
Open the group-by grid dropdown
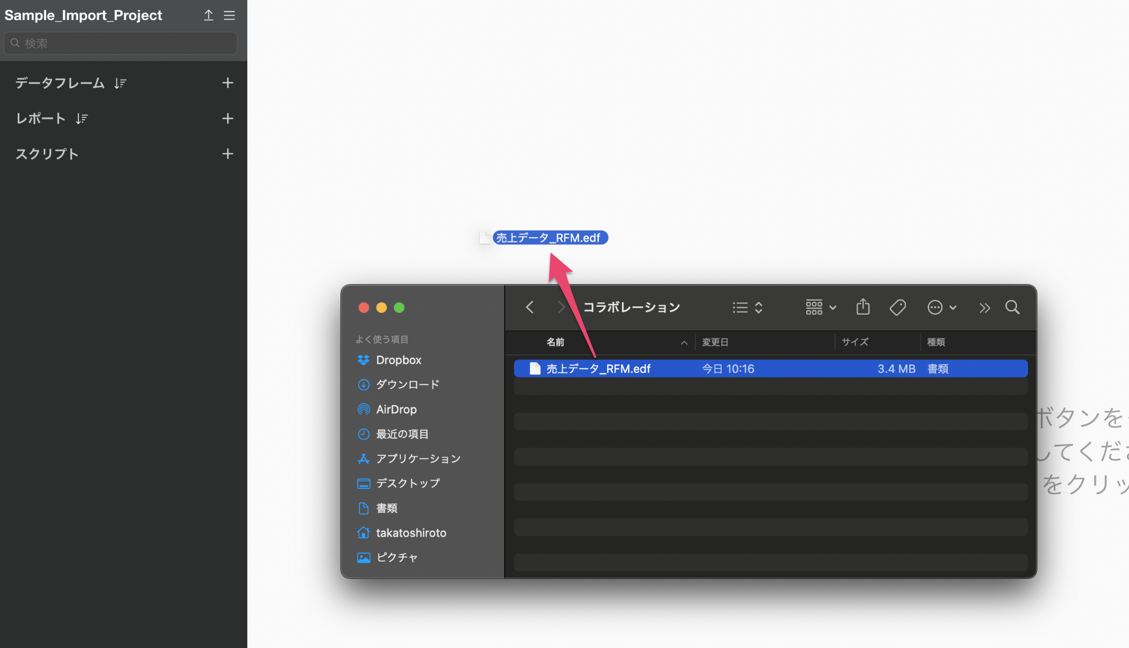pos(821,307)
